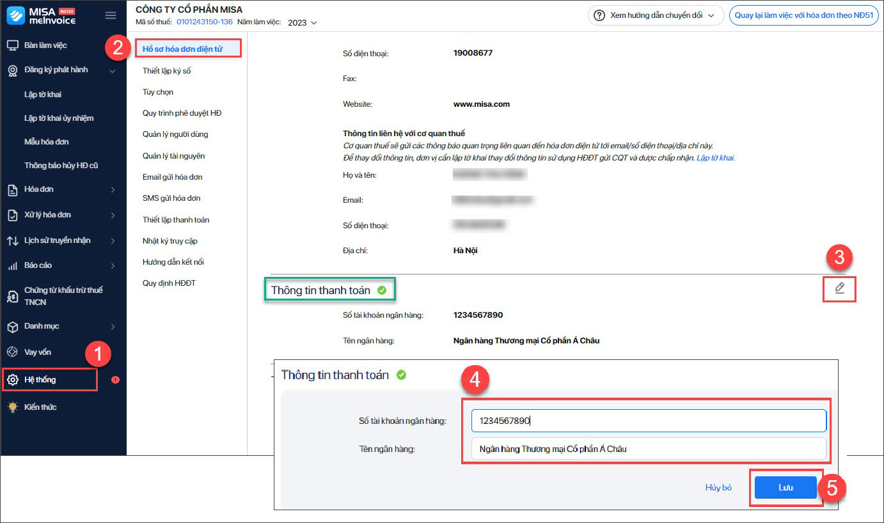This screenshot has height=523, width=884.
Task: Select the Thiết lập ký số menu item
Action: click(166, 71)
